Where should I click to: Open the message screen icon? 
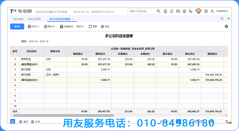[x=178, y=11]
